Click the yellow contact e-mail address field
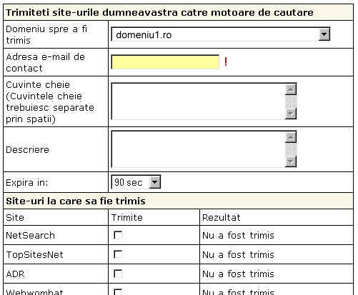This screenshot has height=295, width=358. pos(165,62)
